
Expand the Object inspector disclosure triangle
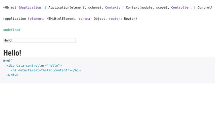4,7
